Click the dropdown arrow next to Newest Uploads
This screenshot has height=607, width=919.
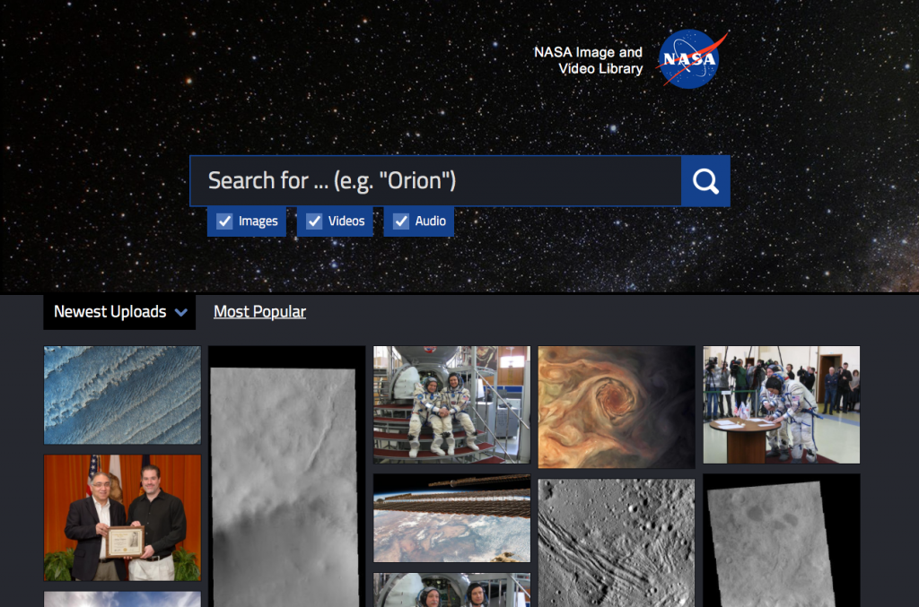click(182, 312)
